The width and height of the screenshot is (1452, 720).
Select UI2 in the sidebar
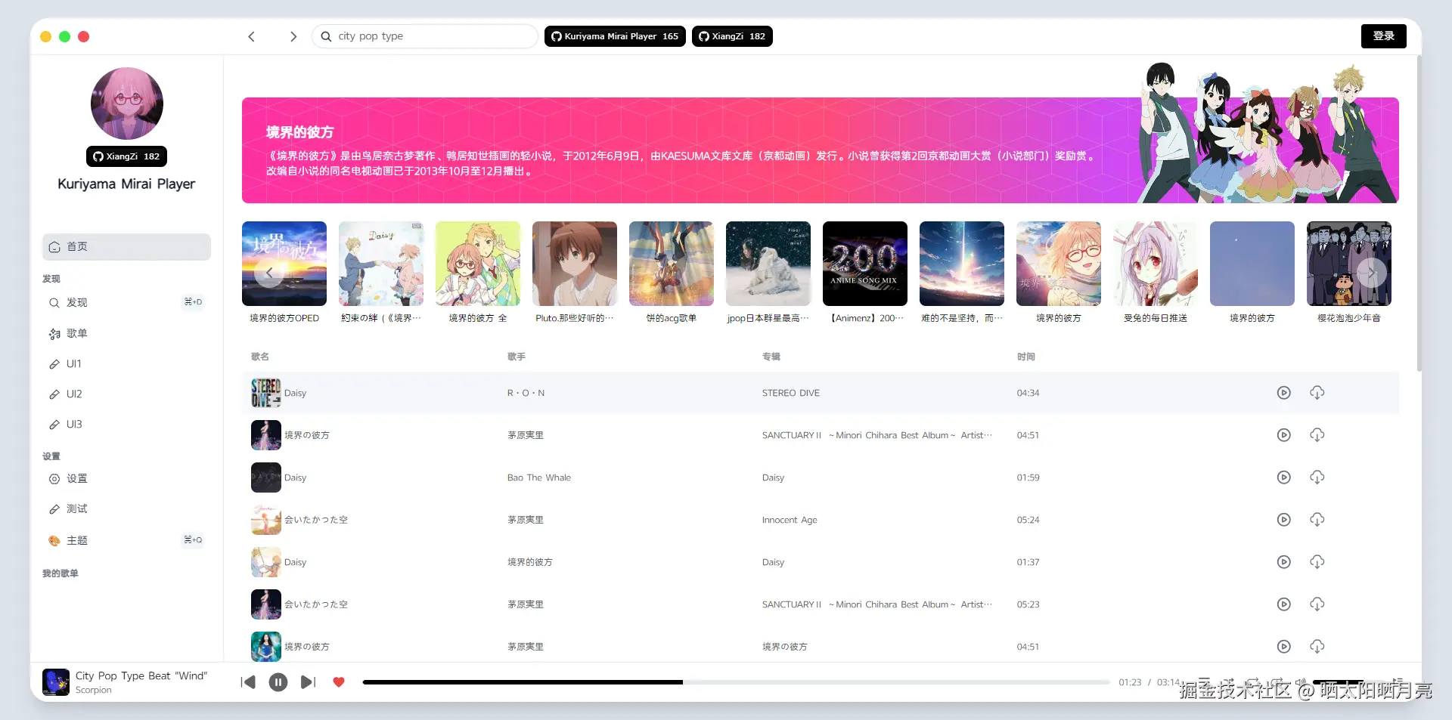point(126,394)
